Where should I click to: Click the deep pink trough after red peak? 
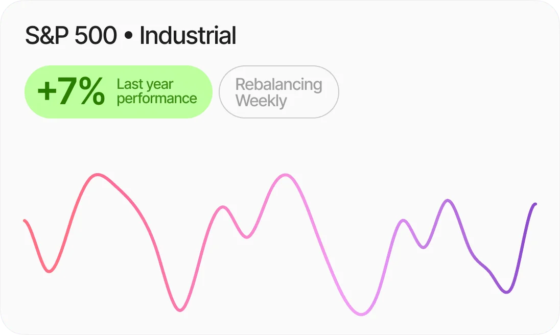tap(179, 310)
